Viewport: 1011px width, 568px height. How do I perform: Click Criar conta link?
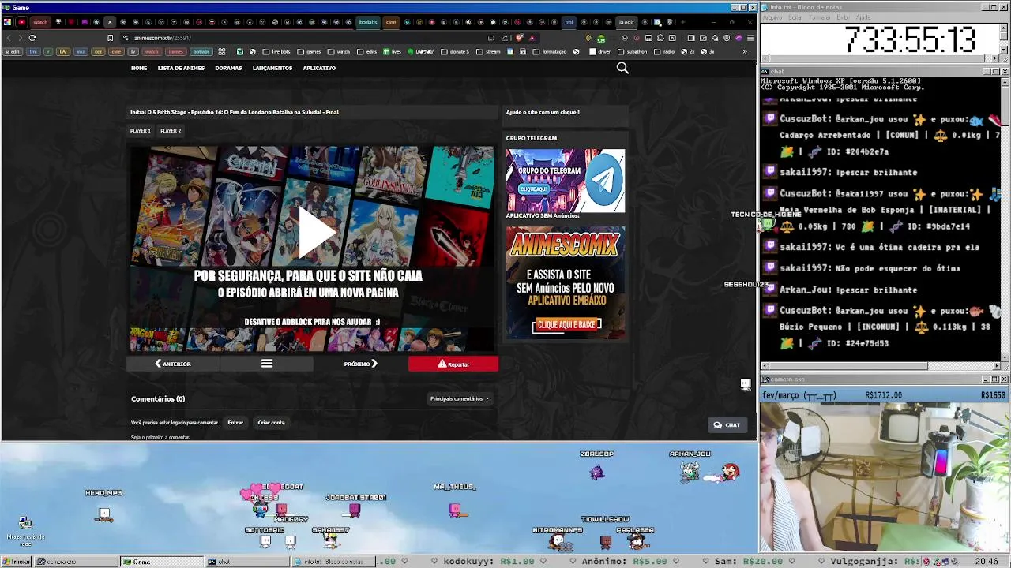271,422
